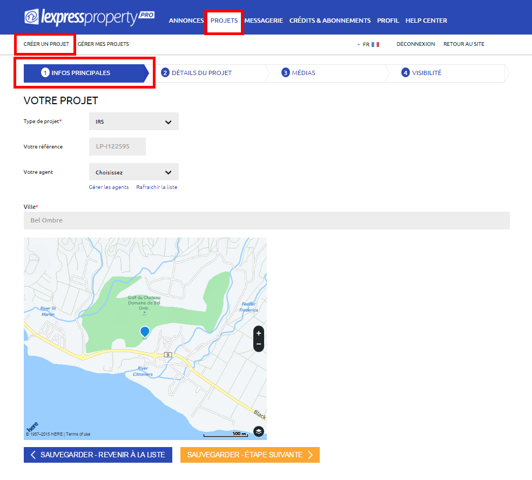Click Sauvegarder - Revenir à la liste
The image size is (532, 480).
click(x=98, y=455)
